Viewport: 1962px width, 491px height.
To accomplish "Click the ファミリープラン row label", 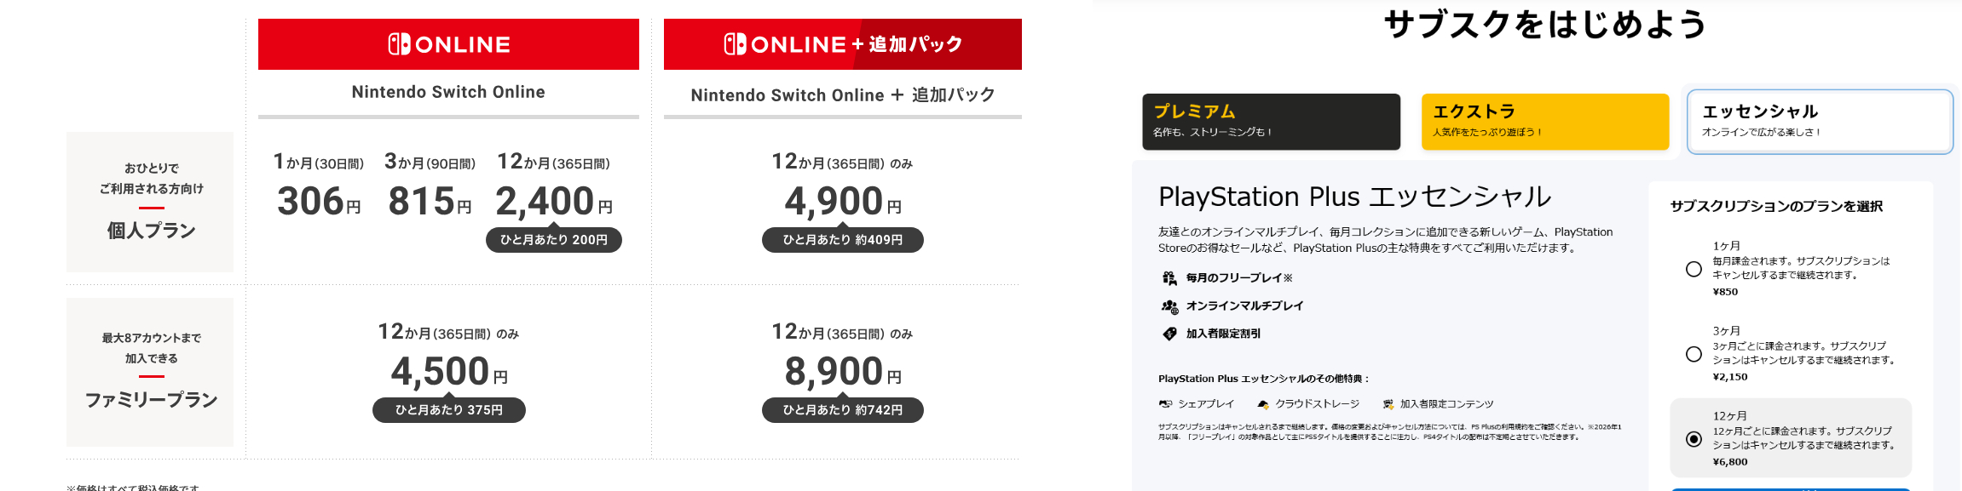I will (x=151, y=400).
